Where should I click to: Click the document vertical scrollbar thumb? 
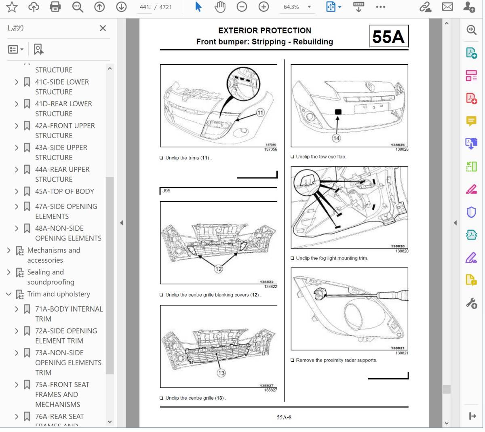[x=447, y=389]
